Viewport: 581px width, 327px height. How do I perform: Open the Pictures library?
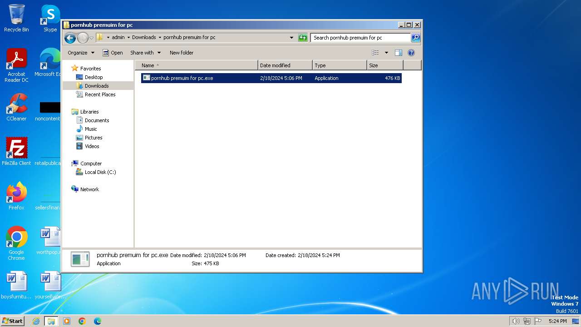click(89, 138)
